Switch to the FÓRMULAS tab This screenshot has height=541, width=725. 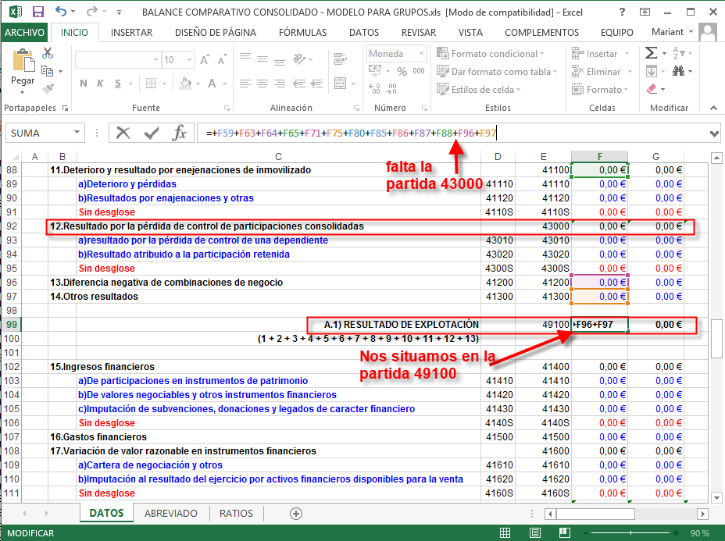[302, 32]
